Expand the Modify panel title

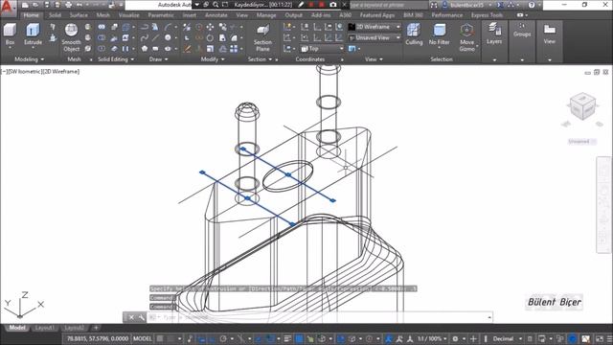(213, 59)
